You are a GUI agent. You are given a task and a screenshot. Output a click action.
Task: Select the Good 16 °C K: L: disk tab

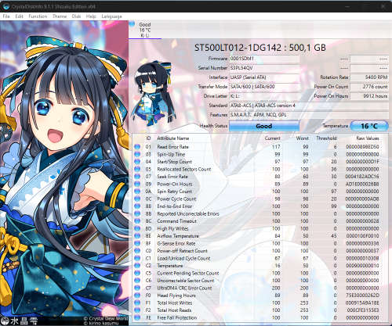point(145,30)
